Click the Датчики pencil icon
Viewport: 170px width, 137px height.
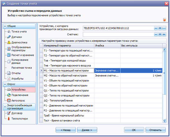point(9,37)
